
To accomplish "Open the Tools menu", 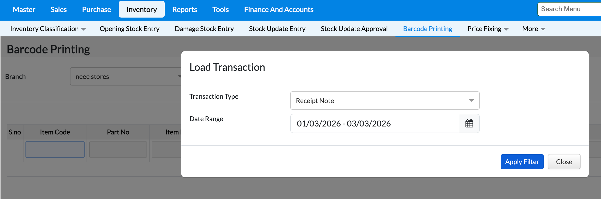I will [x=221, y=9].
